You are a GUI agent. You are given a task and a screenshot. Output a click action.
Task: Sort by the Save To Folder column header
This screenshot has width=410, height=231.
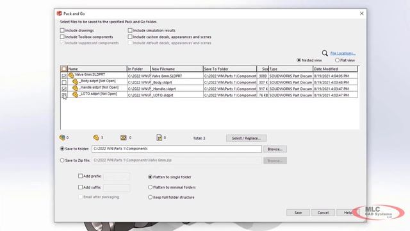tap(230, 69)
